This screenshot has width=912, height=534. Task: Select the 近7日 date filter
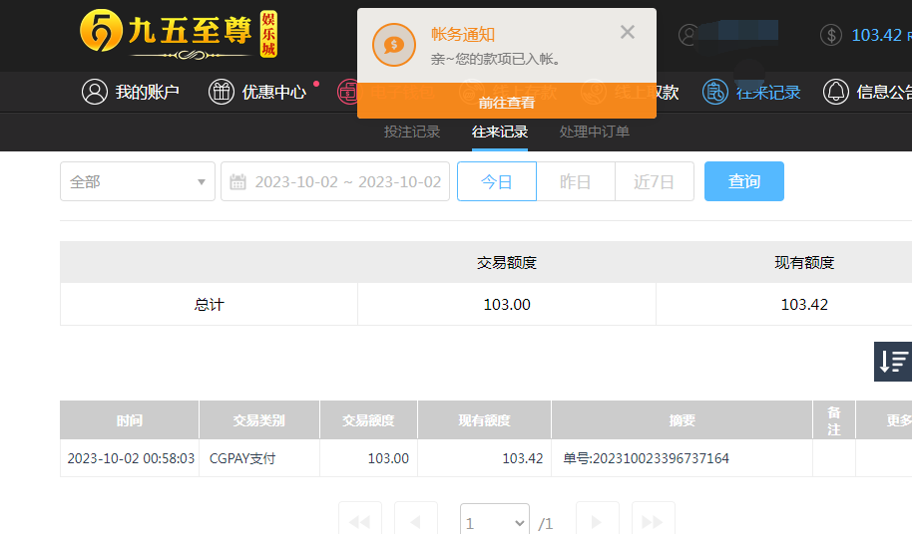point(654,181)
